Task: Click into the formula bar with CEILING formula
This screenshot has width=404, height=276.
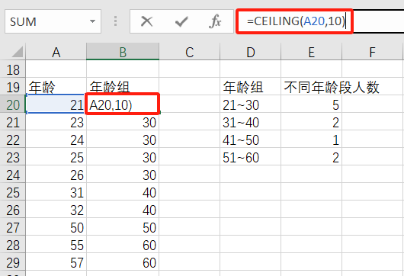Action: coord(319,21)
